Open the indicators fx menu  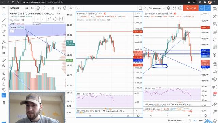[x=44, y=8]
